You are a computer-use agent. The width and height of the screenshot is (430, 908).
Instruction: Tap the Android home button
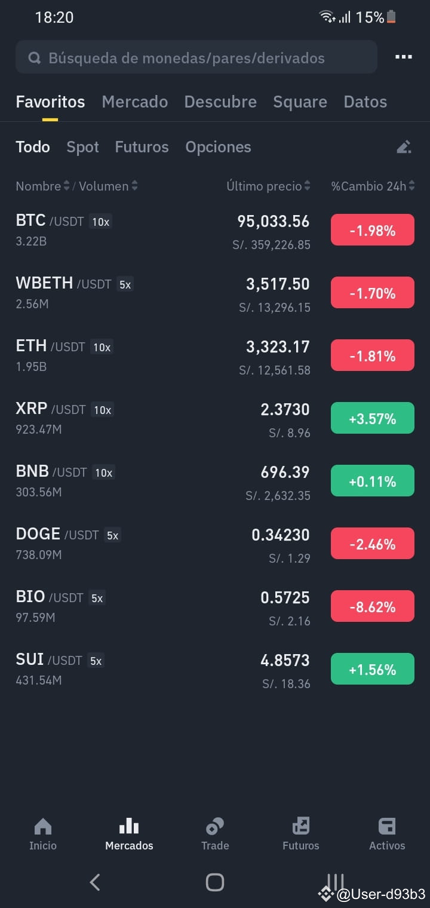tap(215, 882)
